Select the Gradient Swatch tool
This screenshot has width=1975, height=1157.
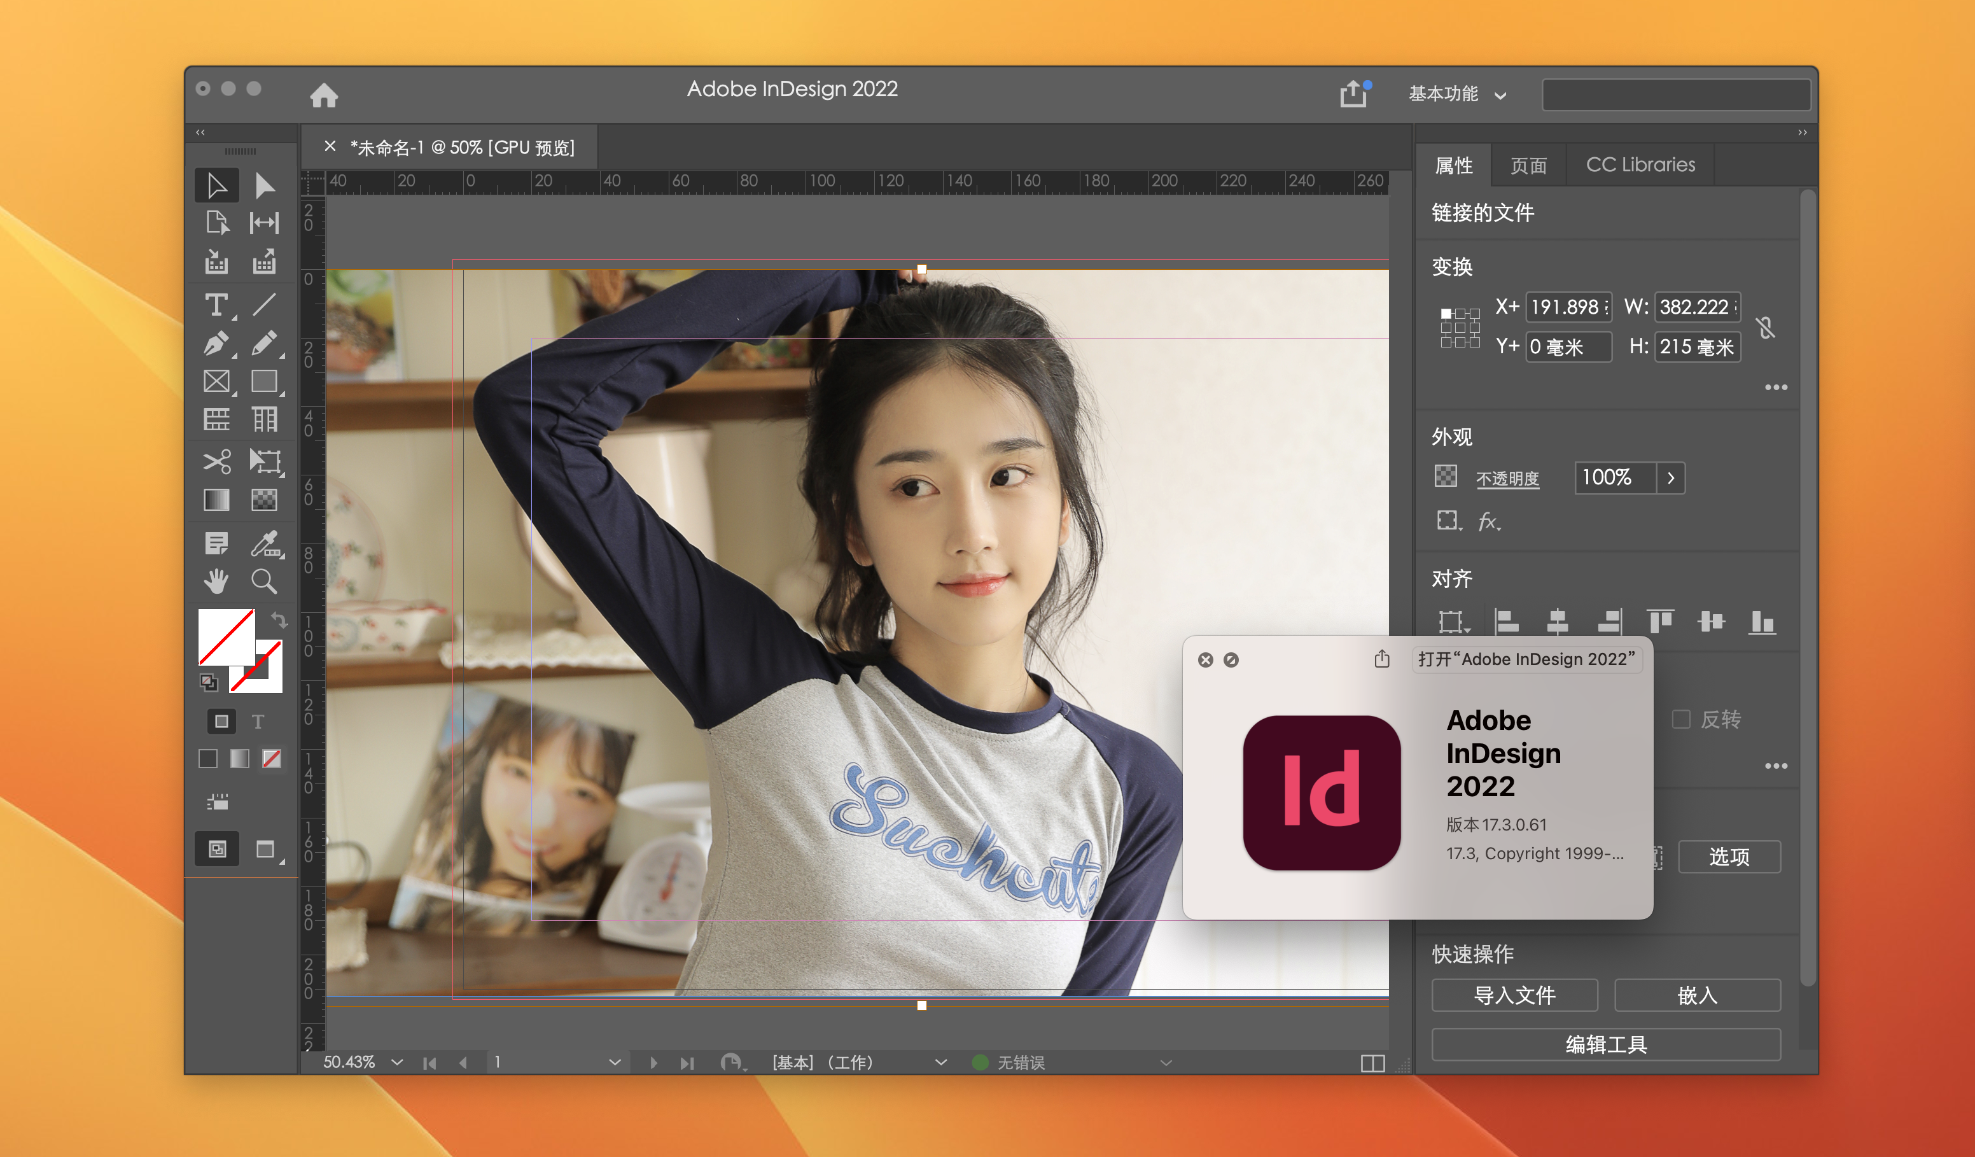[216, 500]
